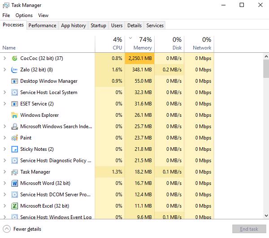Click the Paint palette icon

[15, 138]
